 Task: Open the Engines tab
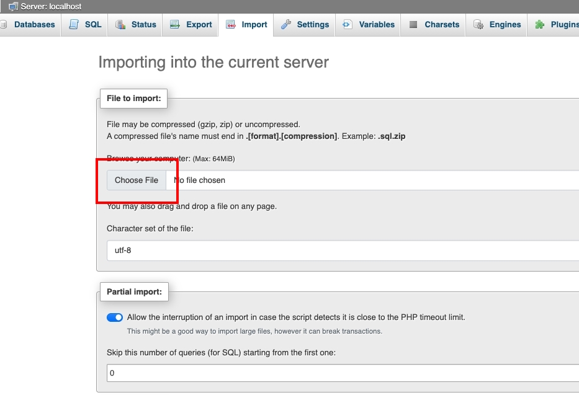(x=496, y=25)
